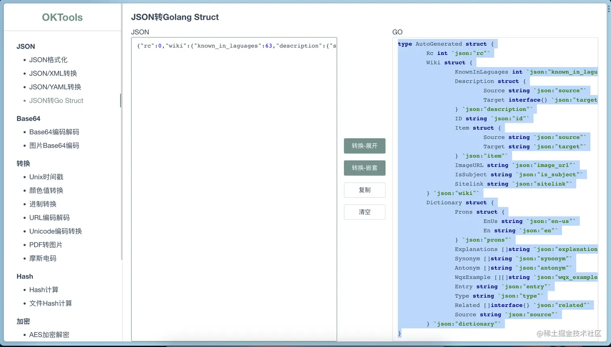Open AES加密解密 tool
Screen dimensions: 611x347
[49, 334]
